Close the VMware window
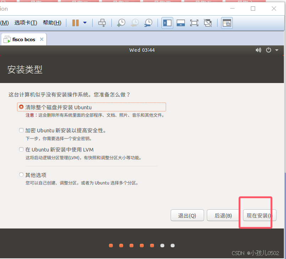The width and height of the screenshot is (286, 259). click(274, 9)
